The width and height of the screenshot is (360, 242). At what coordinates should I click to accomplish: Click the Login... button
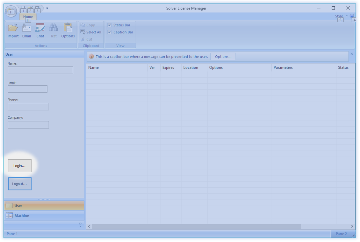[20, 166]
